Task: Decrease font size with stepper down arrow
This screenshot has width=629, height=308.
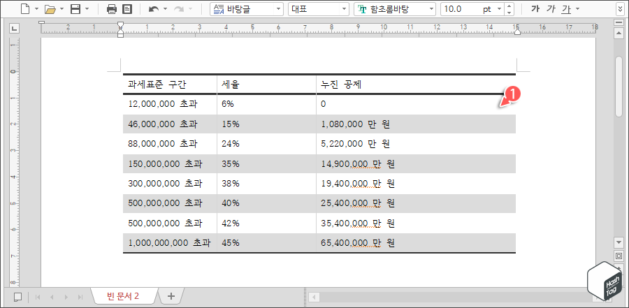Action: [509, 13]
